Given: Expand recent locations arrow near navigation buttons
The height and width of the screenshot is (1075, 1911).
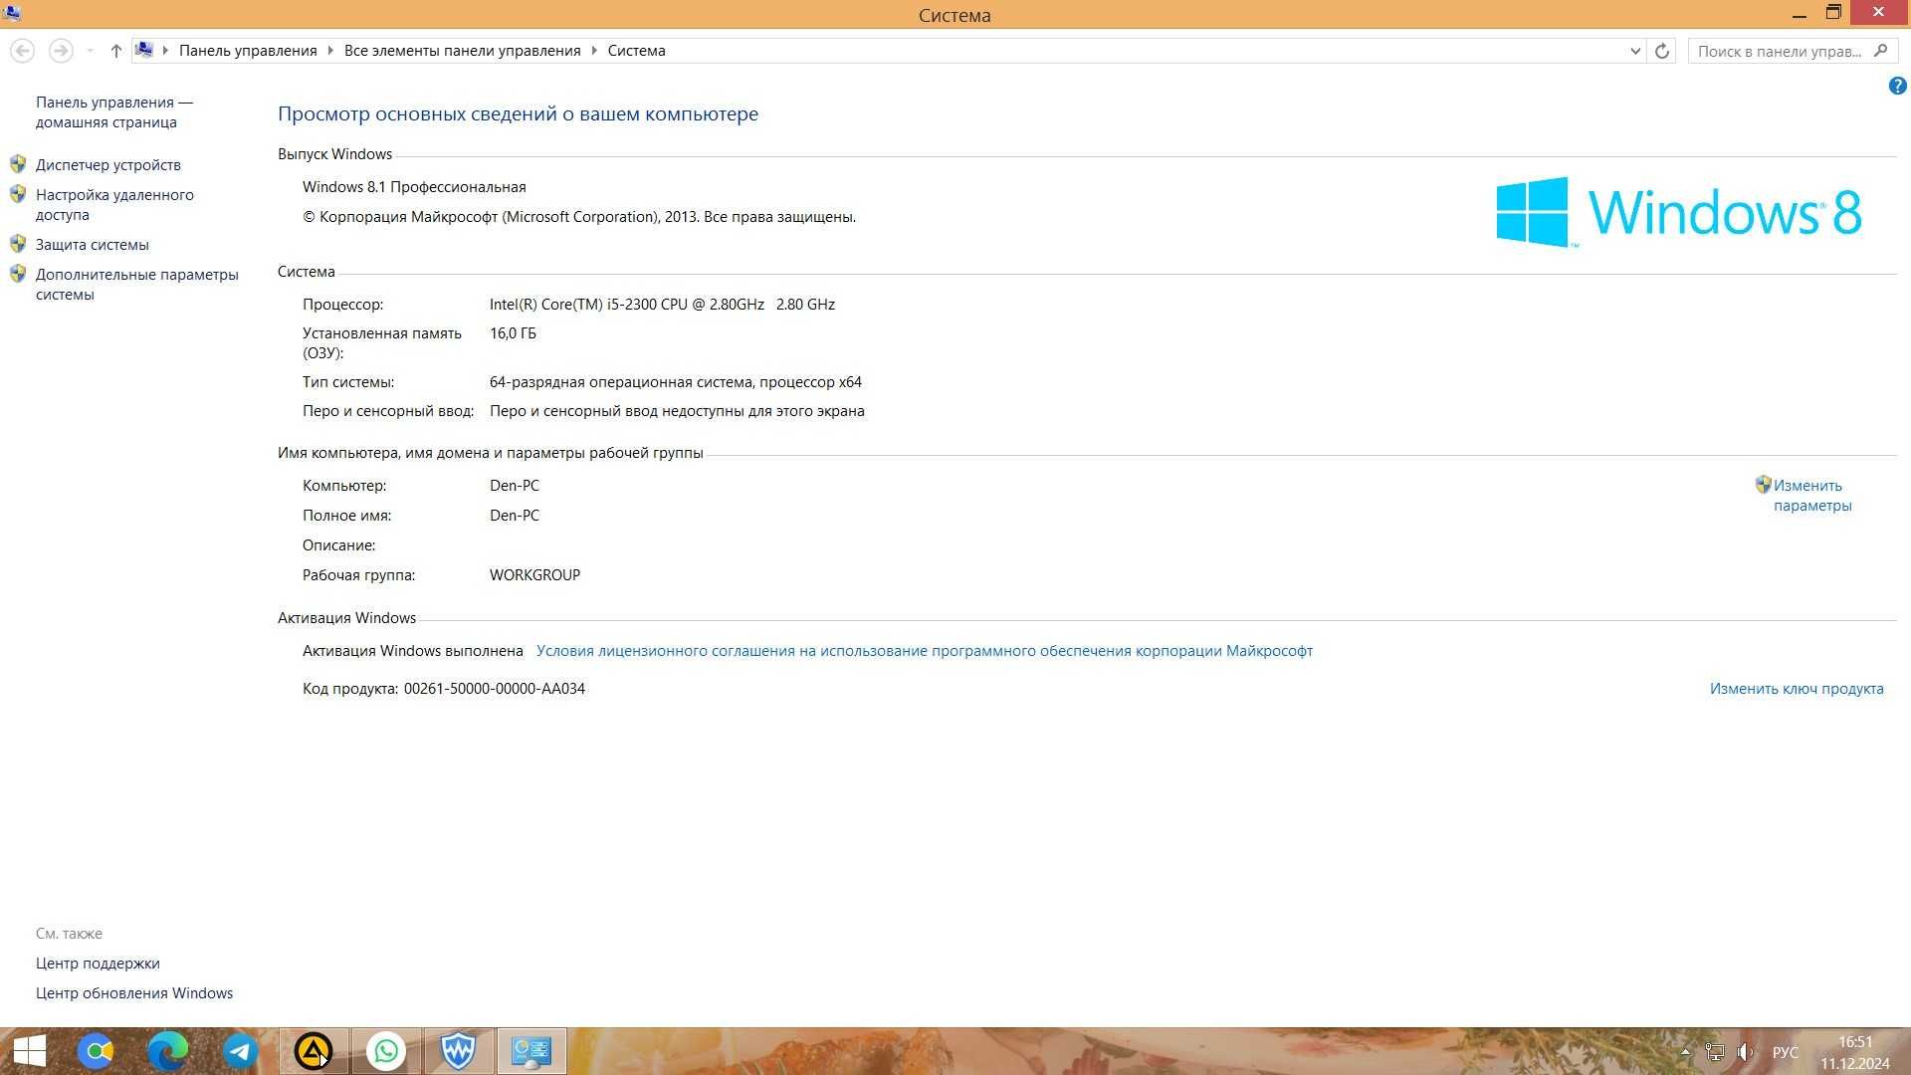Looking at the screenshot, I should click(x=90, y=51).
